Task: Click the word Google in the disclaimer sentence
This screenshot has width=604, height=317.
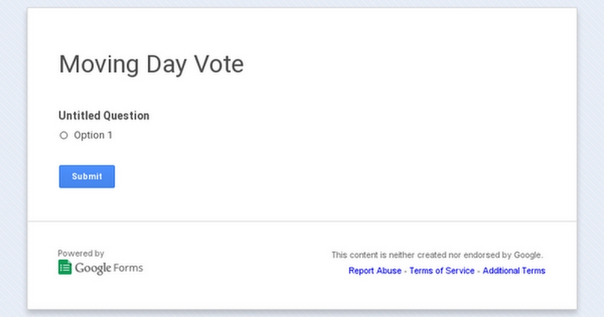Action: point(527,255)
